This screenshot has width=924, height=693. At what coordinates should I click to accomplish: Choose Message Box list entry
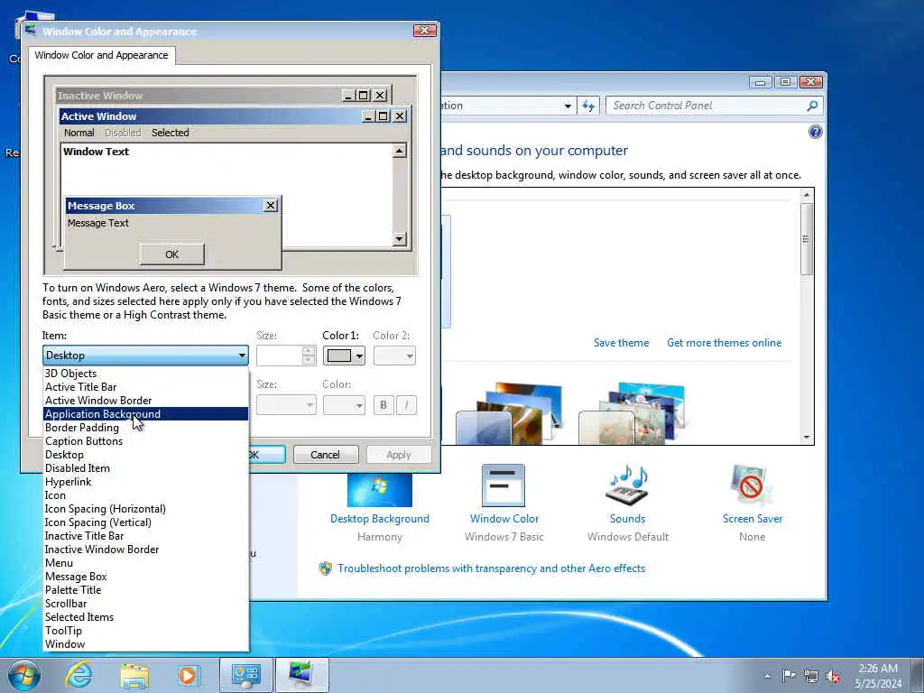pyautogui.click(x=145, y=577)
